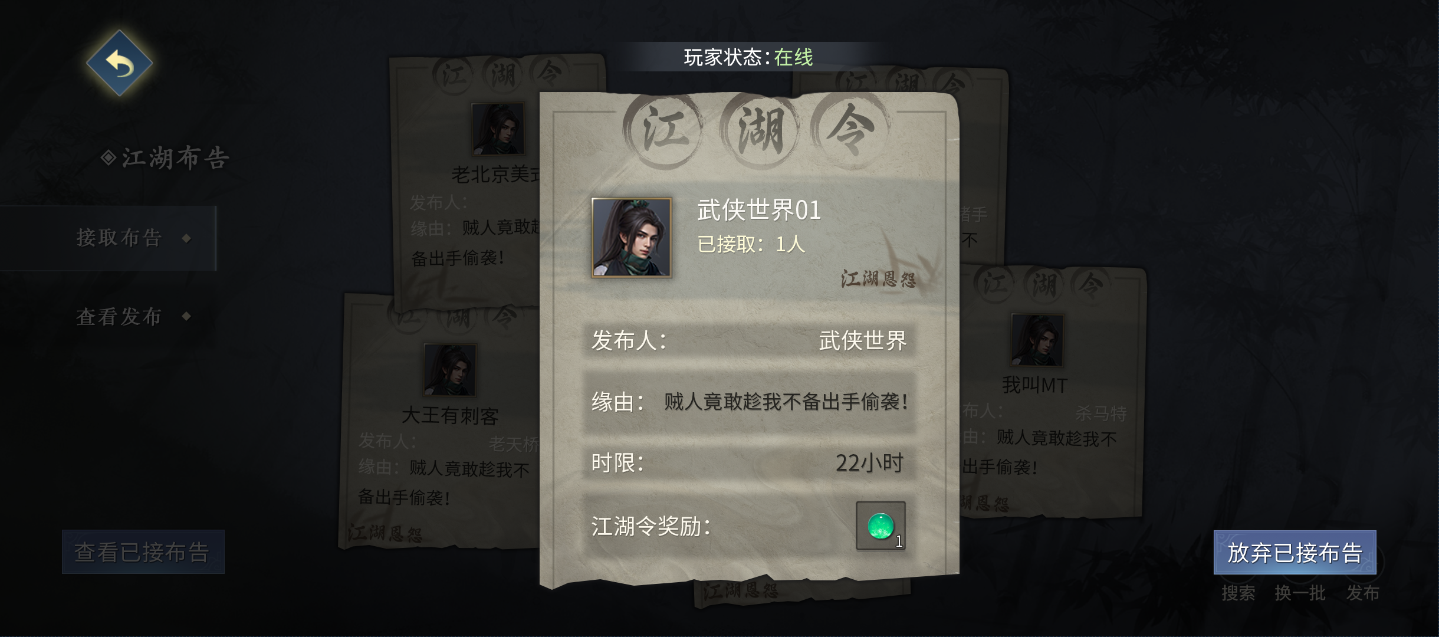This screenshot has height=637, width=1439.
Task: Click the 缘由 description row
Action: (749, 402)
